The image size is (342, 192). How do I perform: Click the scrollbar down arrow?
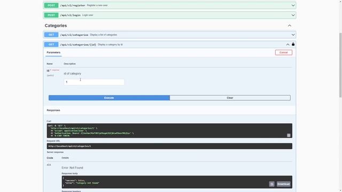click(340, 190)
